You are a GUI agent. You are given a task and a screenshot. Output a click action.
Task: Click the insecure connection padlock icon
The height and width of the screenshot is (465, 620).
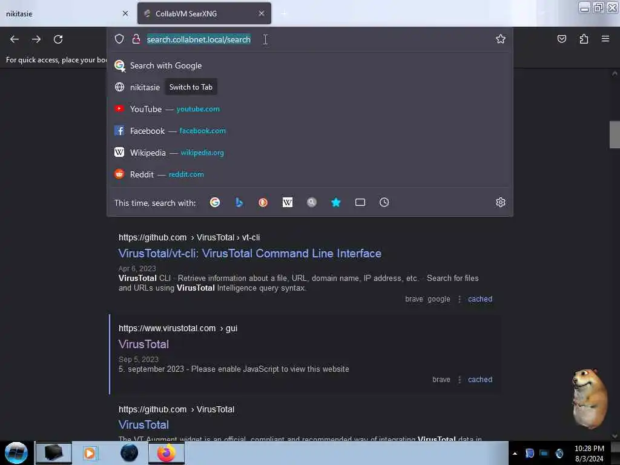(x=136, y=39)
